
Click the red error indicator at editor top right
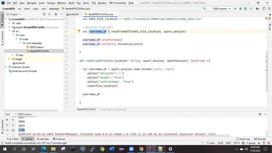(x=266, y=18)
